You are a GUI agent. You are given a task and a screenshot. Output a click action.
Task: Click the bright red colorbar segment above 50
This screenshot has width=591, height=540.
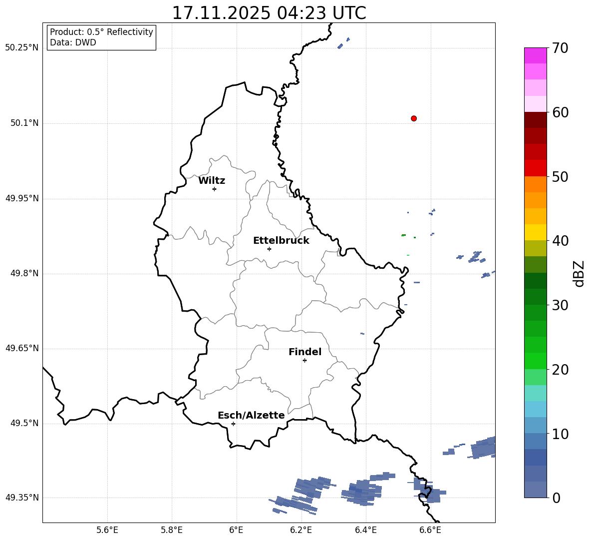(535, 168)
